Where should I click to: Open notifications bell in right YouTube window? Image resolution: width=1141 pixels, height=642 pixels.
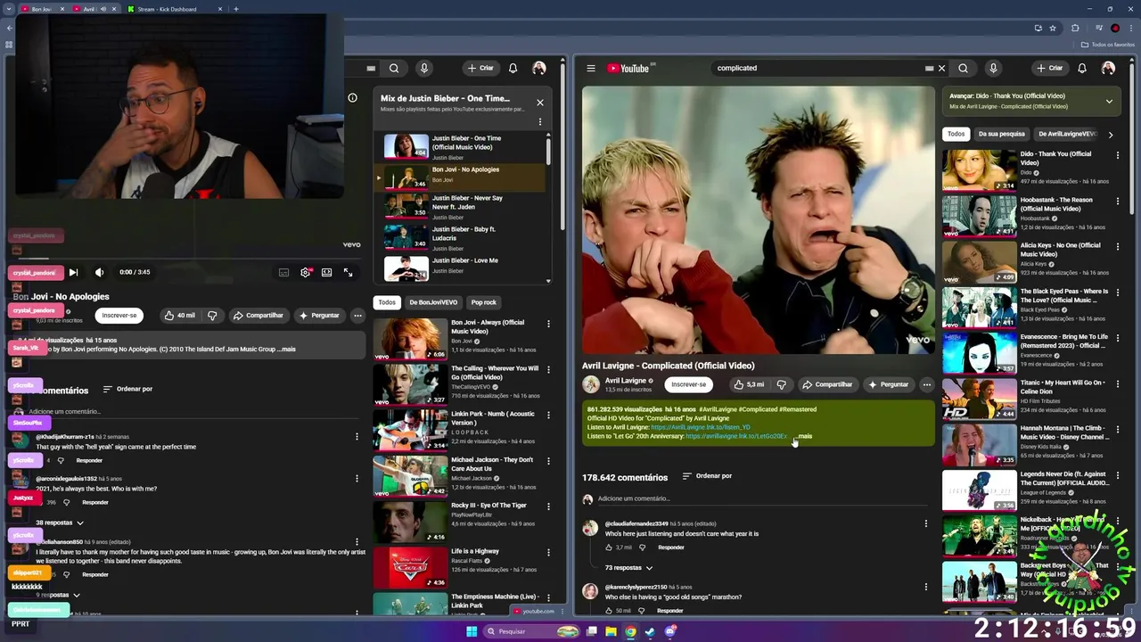(x=1081, y=69)
